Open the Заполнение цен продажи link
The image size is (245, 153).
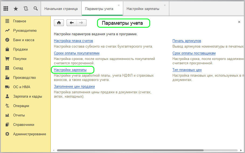click(74, 87)
